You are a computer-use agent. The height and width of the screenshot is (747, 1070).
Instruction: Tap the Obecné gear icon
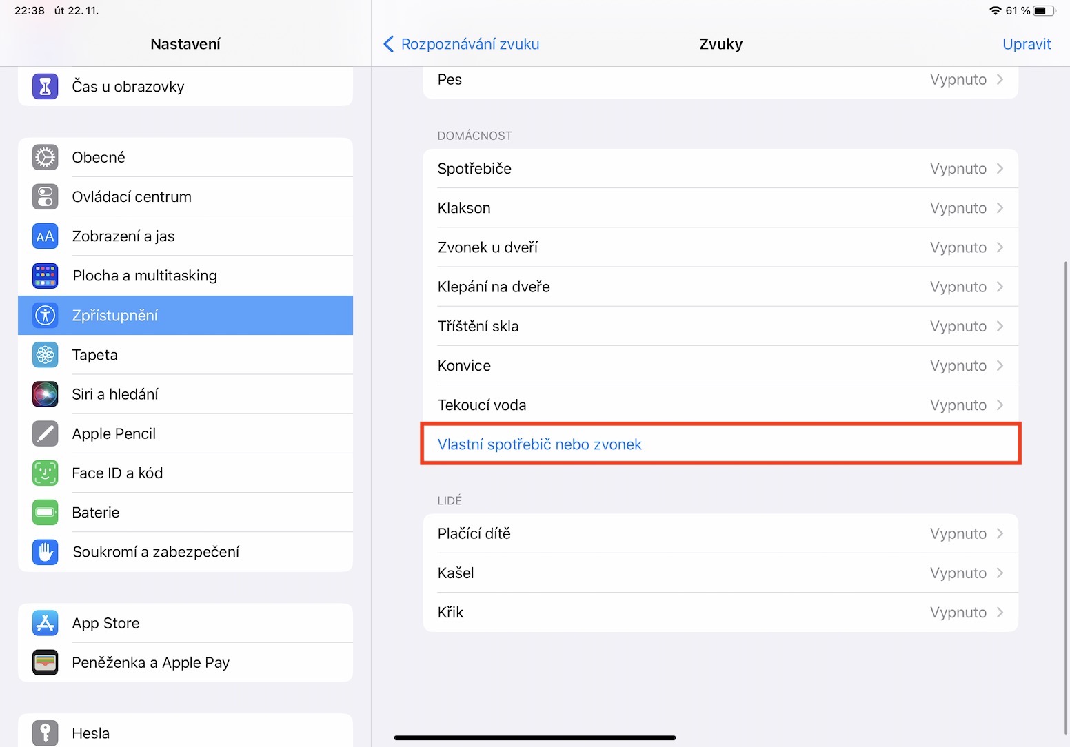[x=46, y=157]
